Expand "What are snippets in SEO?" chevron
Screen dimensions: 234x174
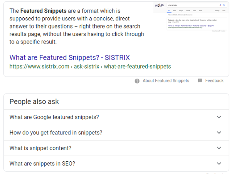click(x=219, y=164)
